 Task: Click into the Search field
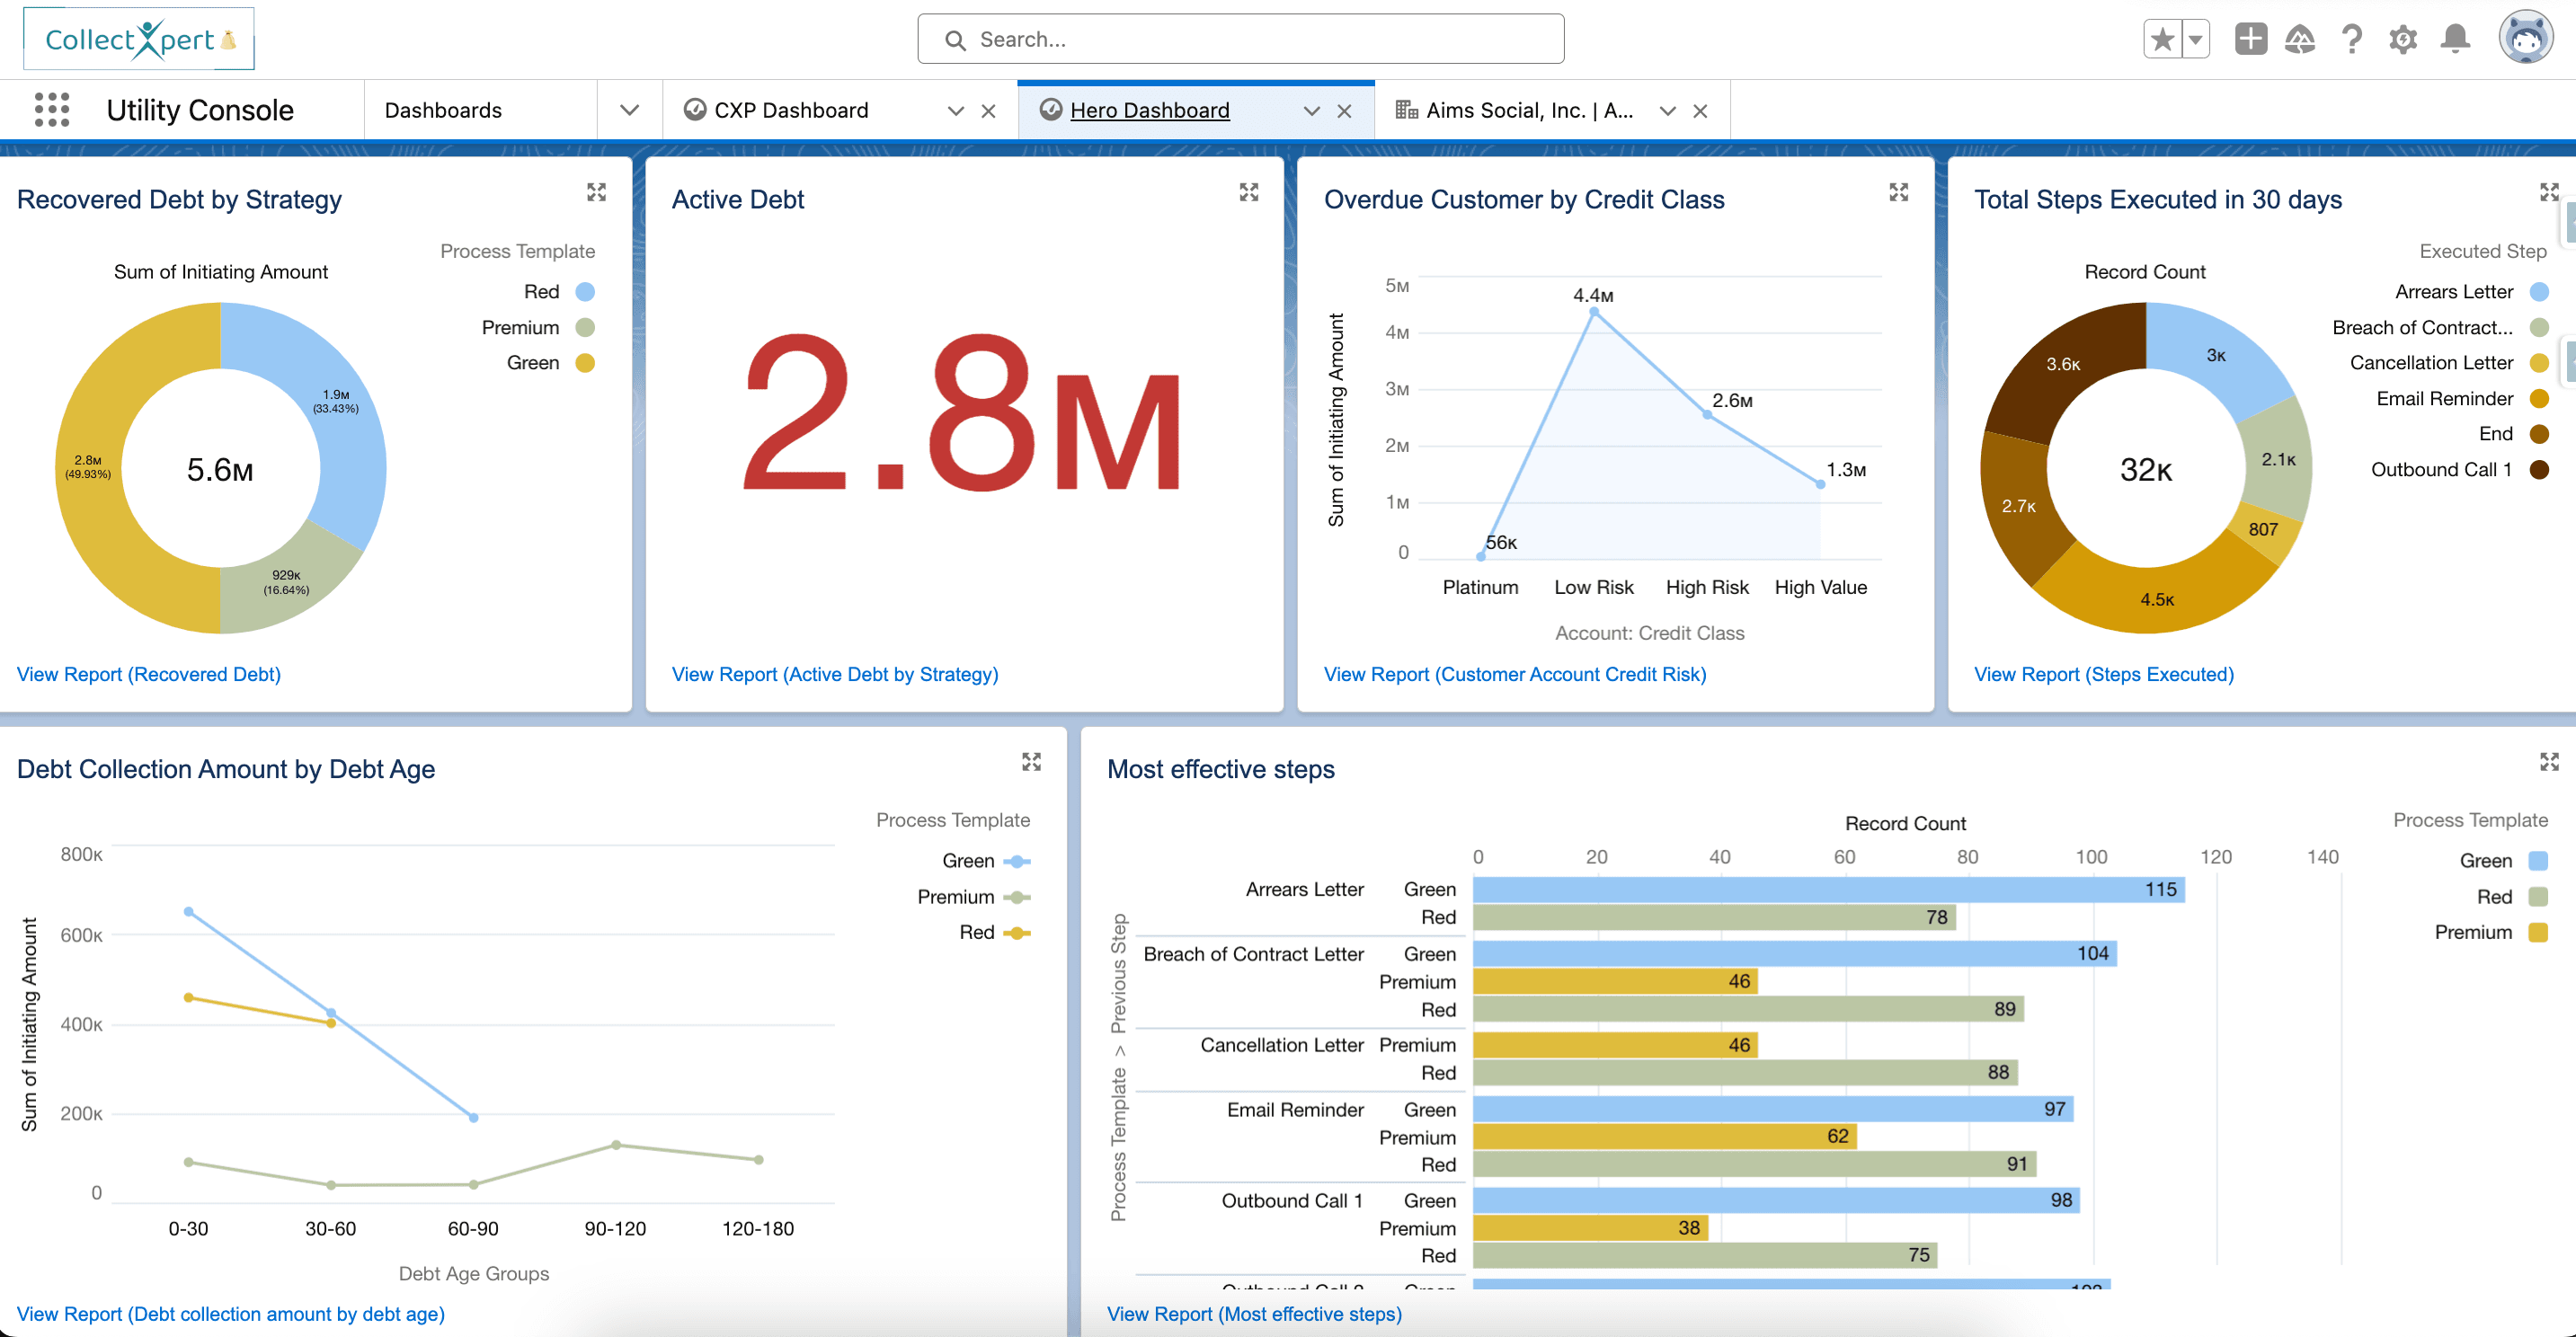pyautogui.click(x=1240, y=39)
